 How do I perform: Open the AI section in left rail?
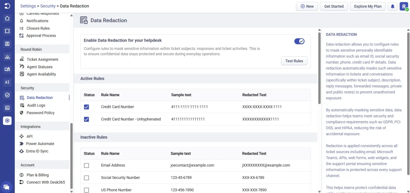(x=7, y=82)
